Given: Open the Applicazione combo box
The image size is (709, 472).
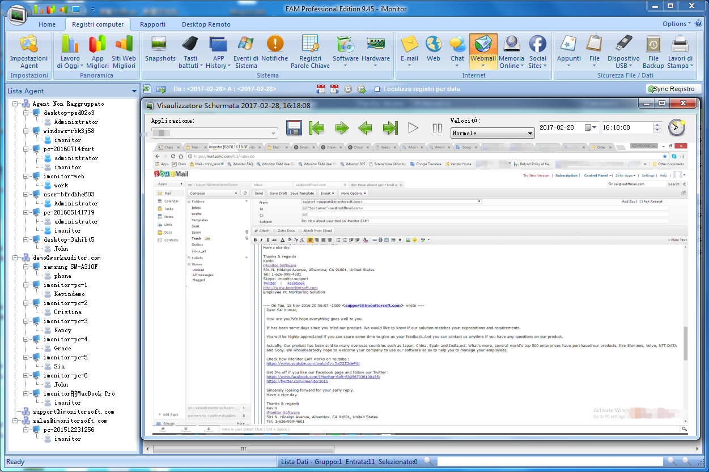Looking at the screenshot, I should pos(214,133).
